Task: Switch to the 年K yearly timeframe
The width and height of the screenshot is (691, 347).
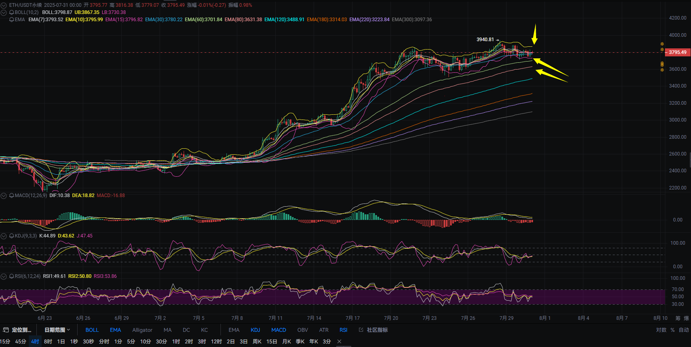Action: coord(314,341)
